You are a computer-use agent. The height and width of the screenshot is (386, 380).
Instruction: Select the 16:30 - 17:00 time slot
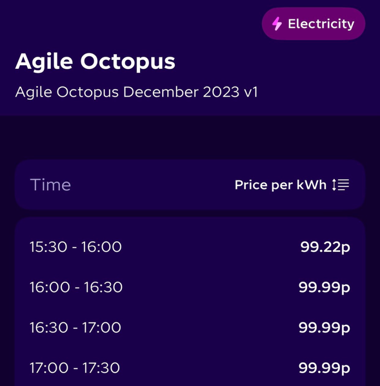[75, 328]
